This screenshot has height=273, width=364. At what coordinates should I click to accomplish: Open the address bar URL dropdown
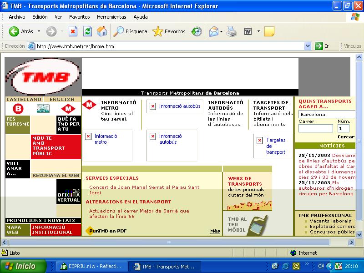pyautogui.click(x=308, y=46)
